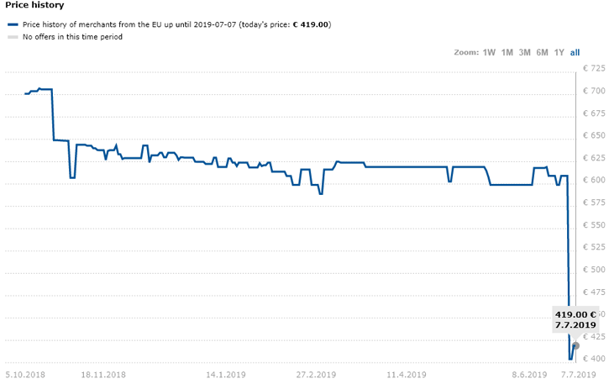The height and width of the screenshot is (384, 609).
Task: Click the gray data point marker on 7.7.2019
Action: click(x=575, y=345)
